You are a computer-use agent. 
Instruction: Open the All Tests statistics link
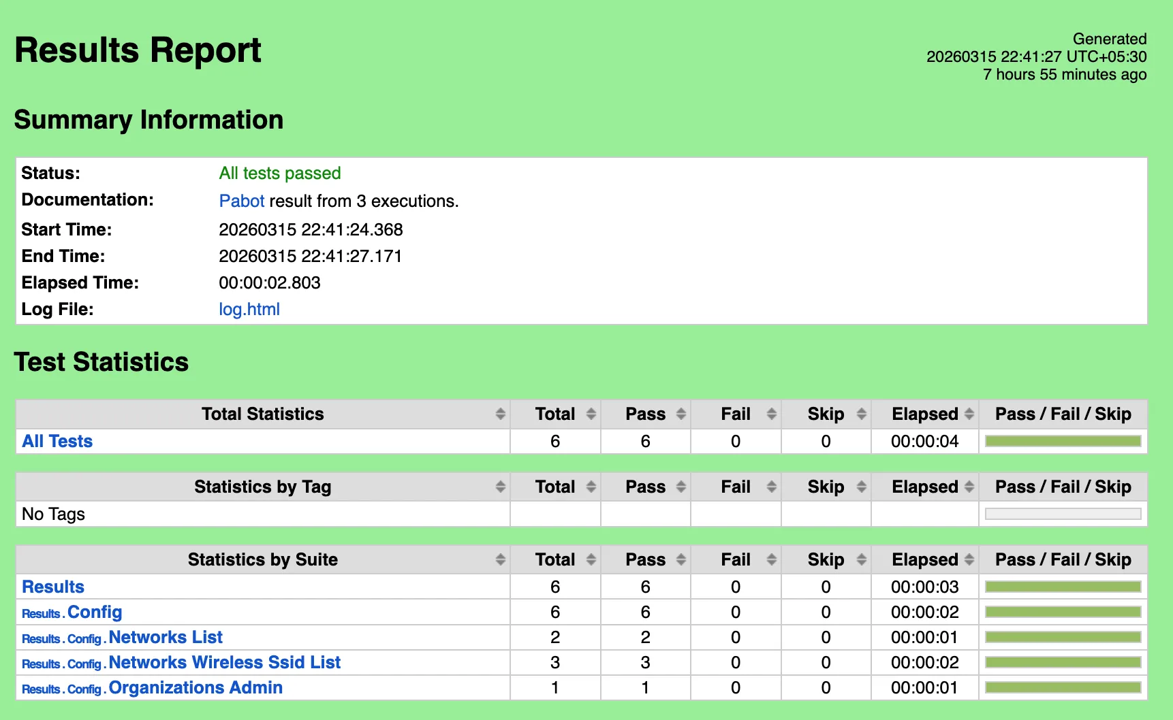coord(57,441)
